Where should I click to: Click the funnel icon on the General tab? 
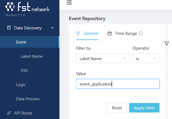(78, 34)
